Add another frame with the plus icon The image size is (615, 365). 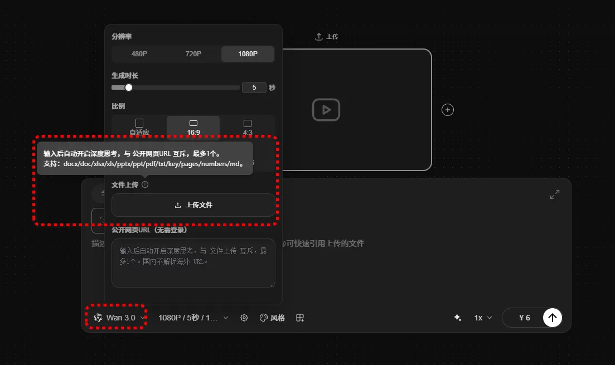448,110
